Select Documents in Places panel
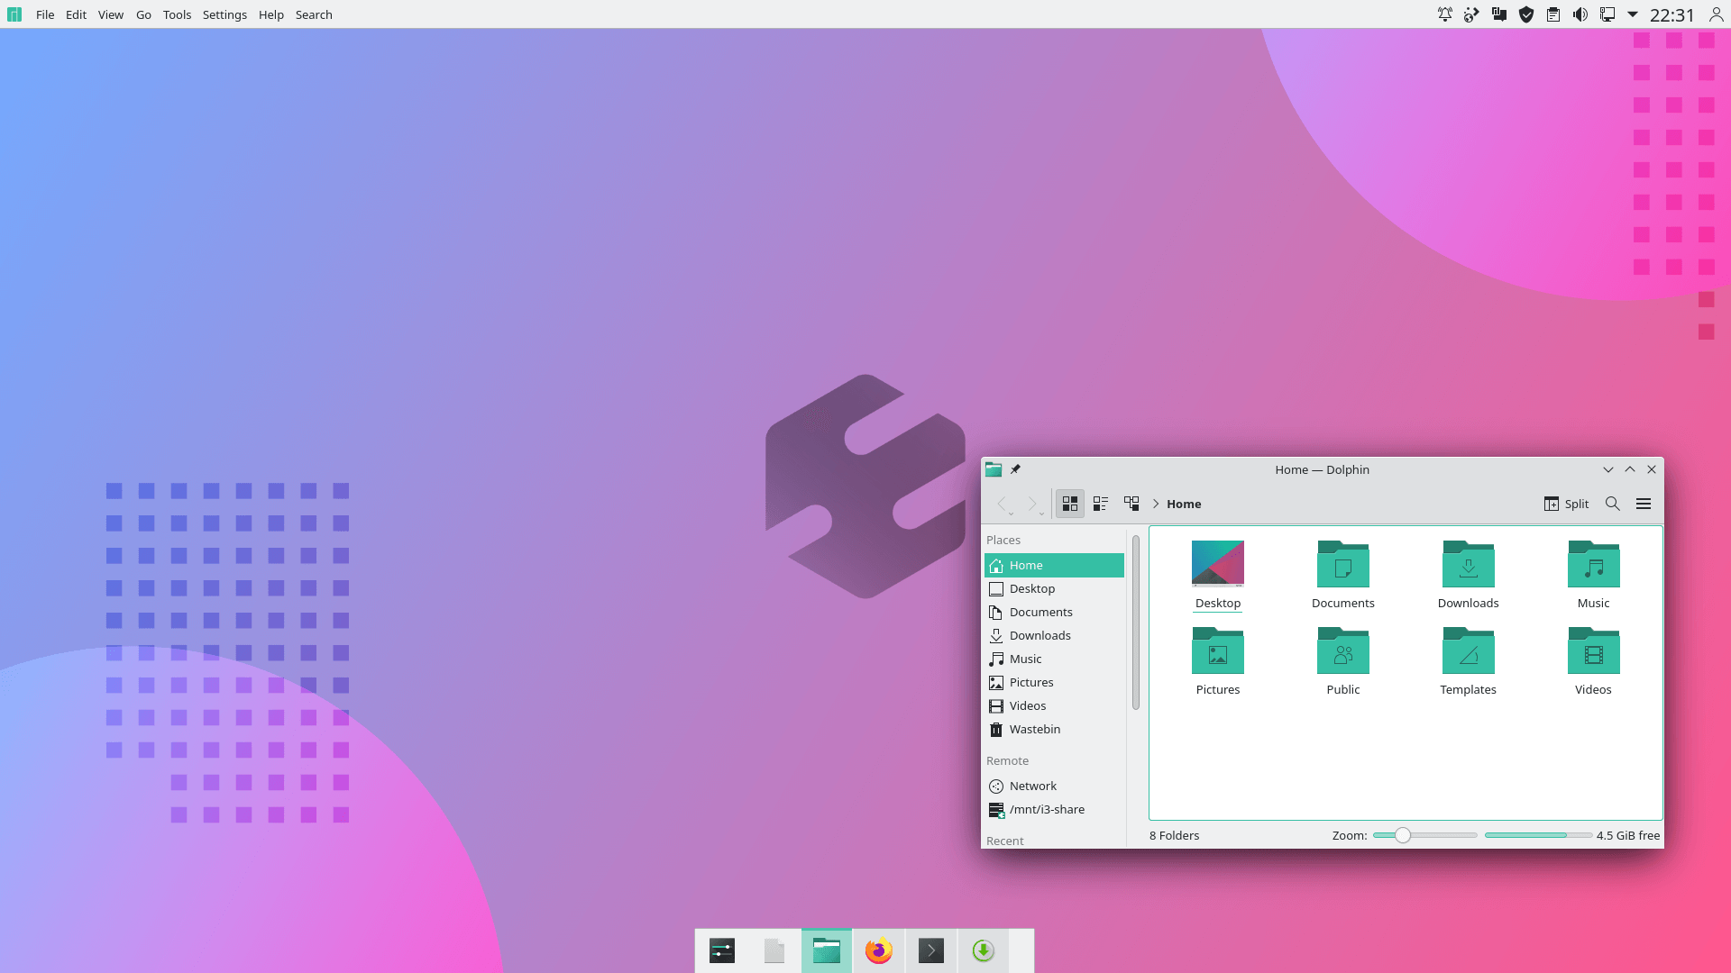Image resolution: width=1731 pixels, height=973 pixels. pyautogui.click(x=1054, y=612)
